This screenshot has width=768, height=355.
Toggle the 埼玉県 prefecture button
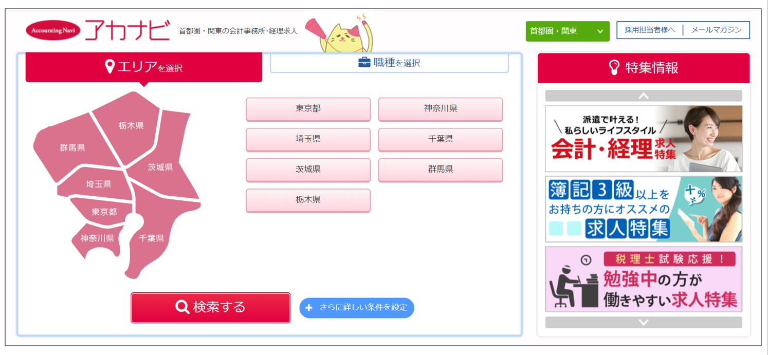[308, 140]
